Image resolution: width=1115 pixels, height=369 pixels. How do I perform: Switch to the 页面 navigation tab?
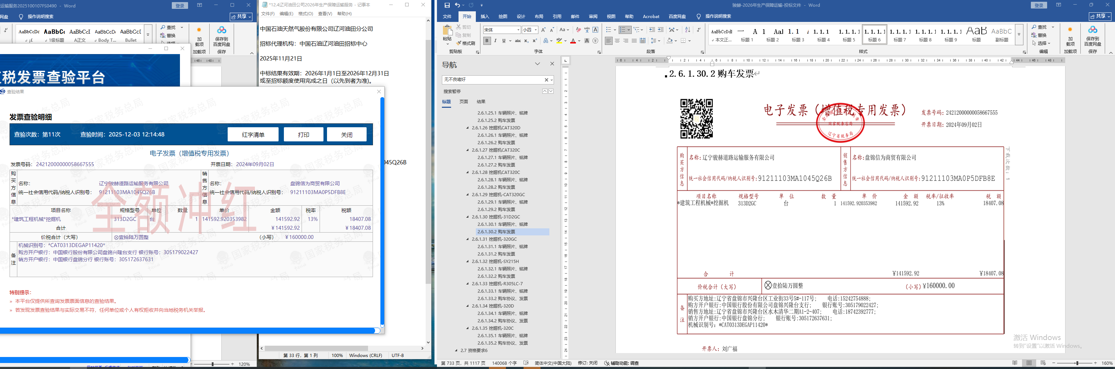click(x=463, y=102)
